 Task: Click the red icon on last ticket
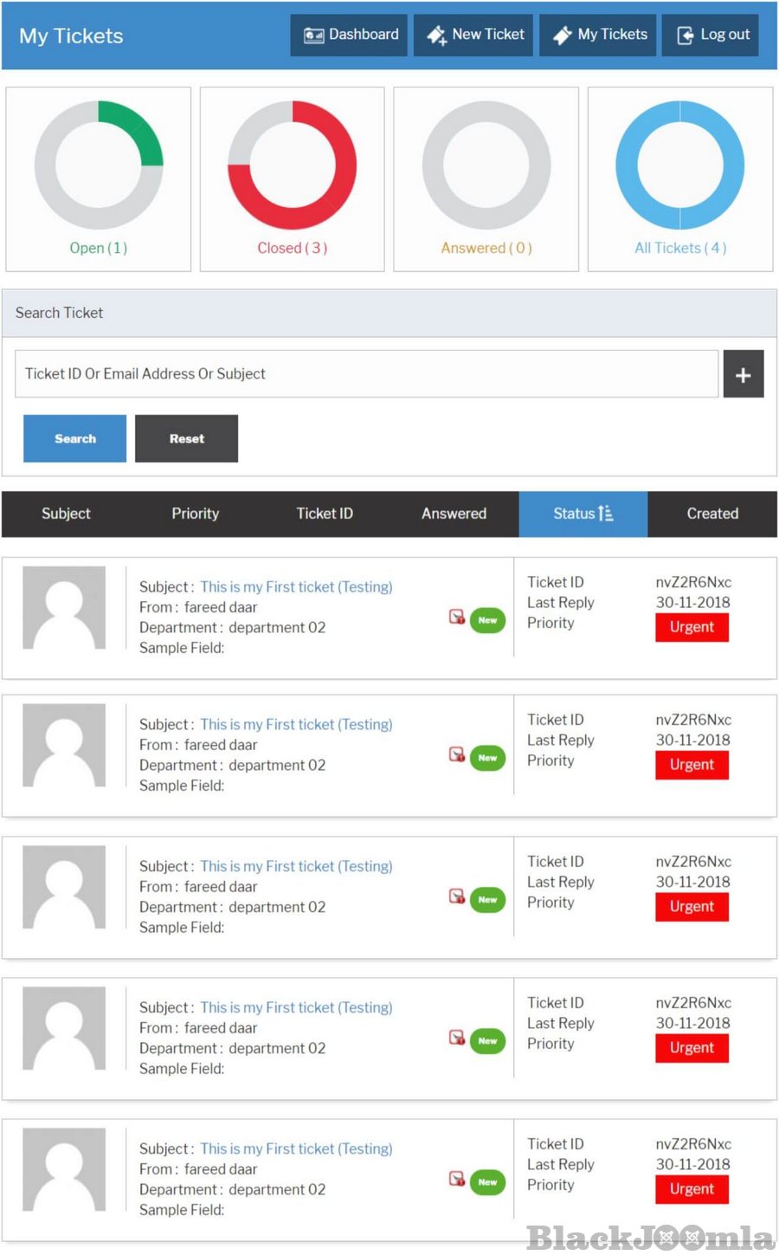(456, 1179)
